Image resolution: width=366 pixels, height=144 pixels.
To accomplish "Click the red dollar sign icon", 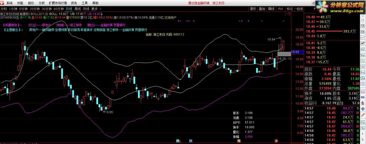I will click(362, 103).
